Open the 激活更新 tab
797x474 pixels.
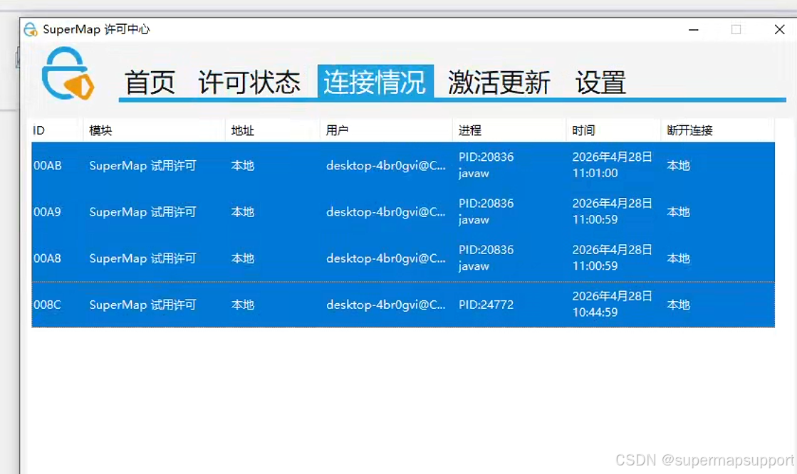pyautogui.click(x=499, y=82)
